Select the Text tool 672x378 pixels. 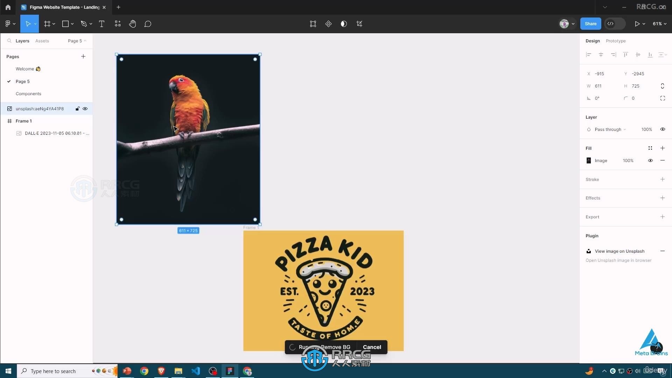click(x=101, y=23)
